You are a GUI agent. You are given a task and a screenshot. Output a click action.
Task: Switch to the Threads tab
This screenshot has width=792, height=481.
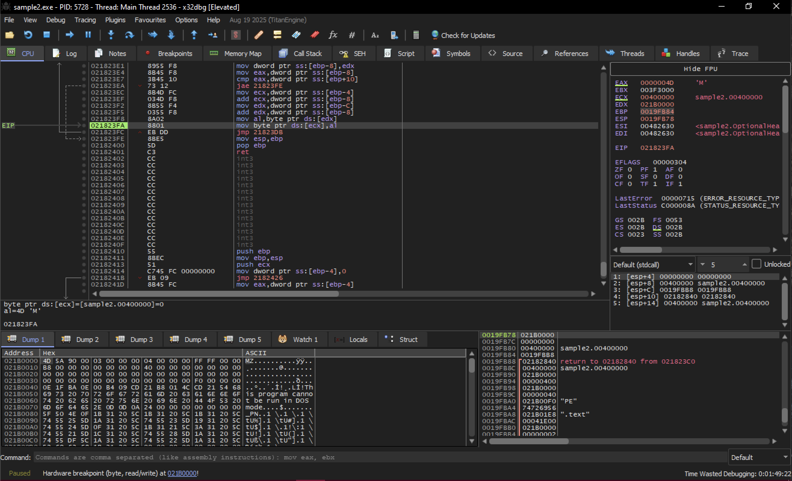626,53
